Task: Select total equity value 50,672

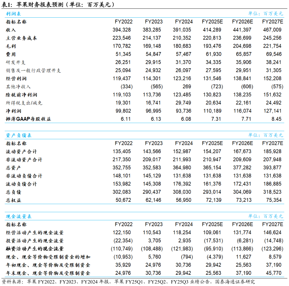Action: point(123,200)
